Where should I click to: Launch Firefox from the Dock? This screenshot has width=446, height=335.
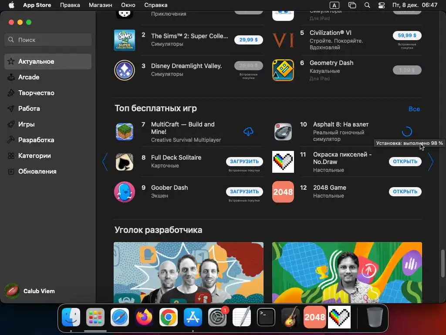coord(144,317)
